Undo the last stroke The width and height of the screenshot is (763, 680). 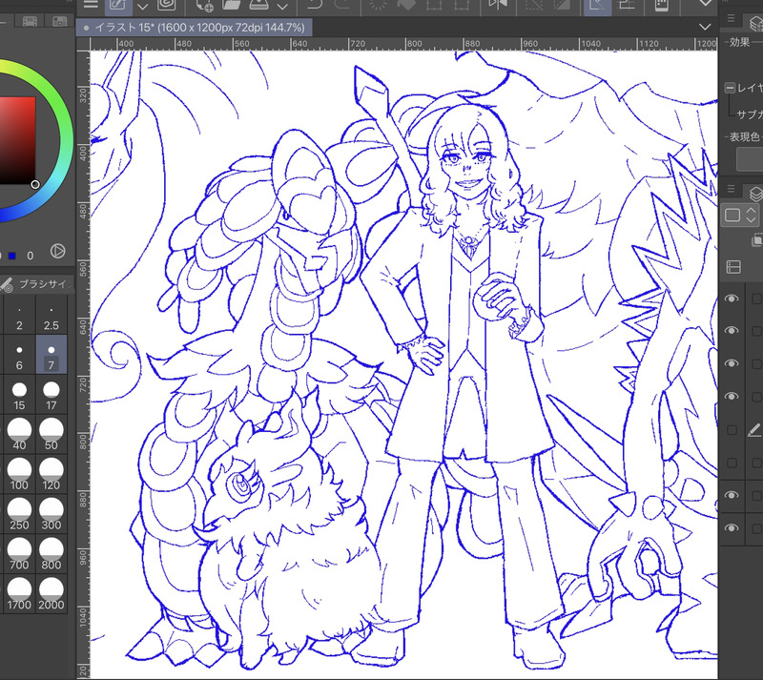pos(316,5)
